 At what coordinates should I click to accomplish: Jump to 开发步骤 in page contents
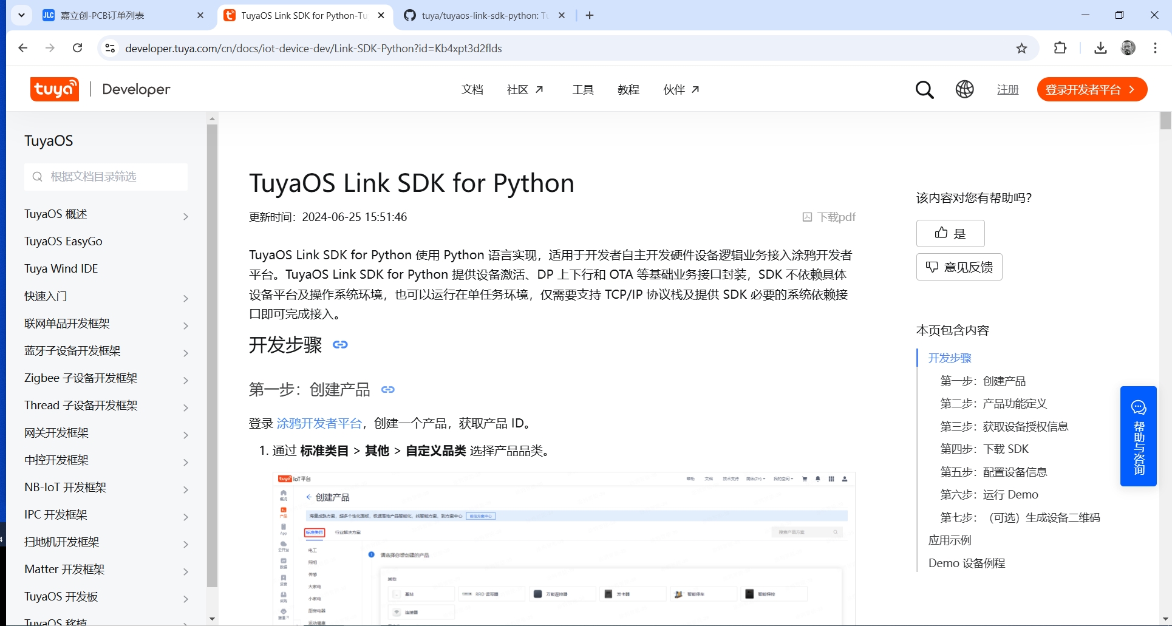tap(950, 358)
